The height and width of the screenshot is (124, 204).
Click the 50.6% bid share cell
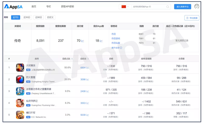(68, 67)
